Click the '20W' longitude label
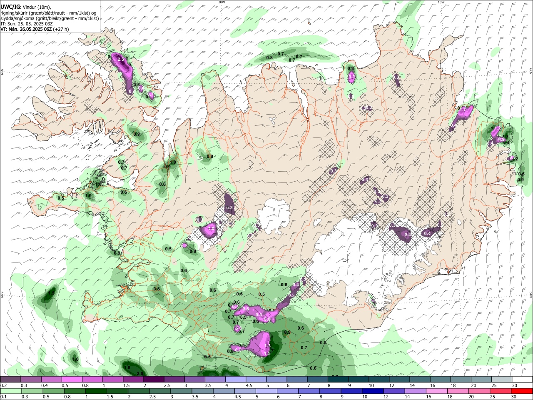The width and height of the screenshot is (533, 400). [x=222, y=2]
